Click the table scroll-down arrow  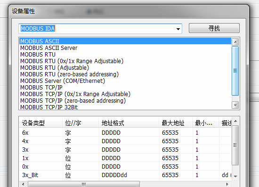(x=235, y=177)
